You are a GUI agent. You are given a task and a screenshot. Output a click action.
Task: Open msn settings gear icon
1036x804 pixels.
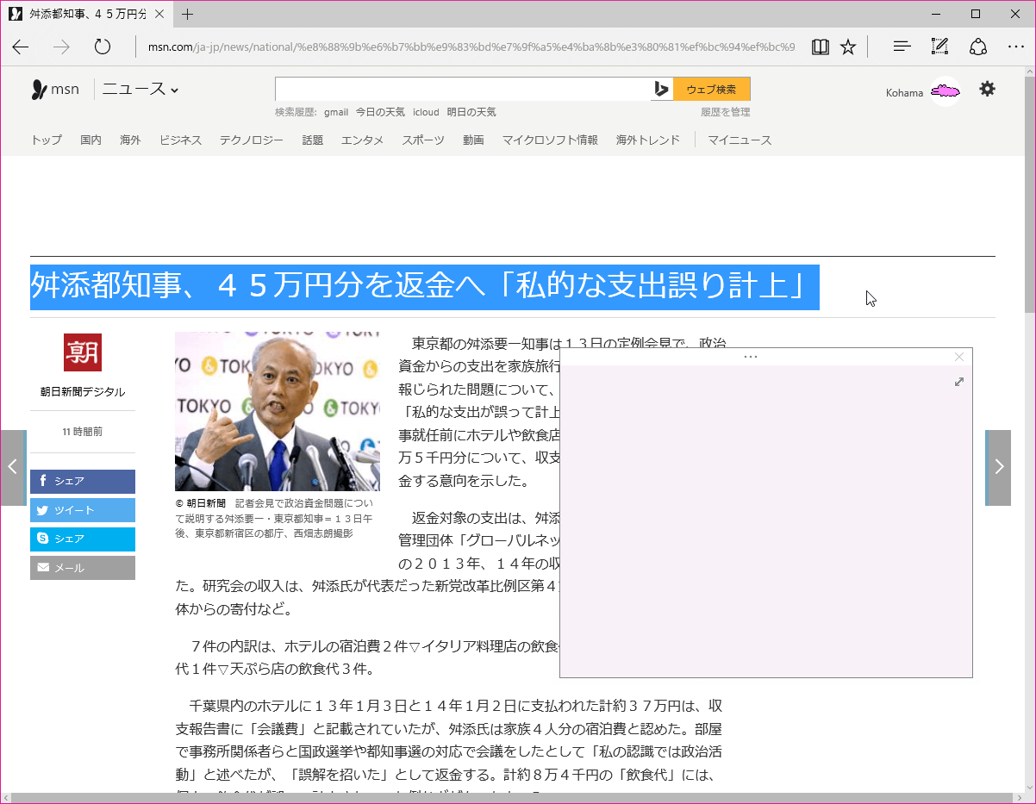pyautogui.click(x=988, y=89)
